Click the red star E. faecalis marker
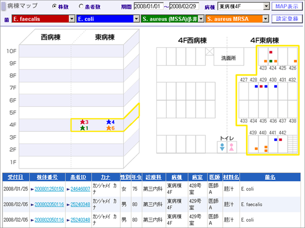This screenshot has width=305, height=228. [82, 122]
